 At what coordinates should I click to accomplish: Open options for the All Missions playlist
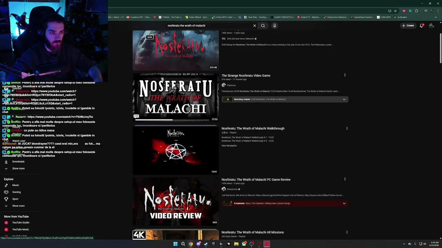[347, 232]
